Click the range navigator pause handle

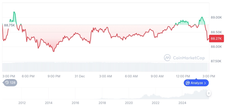209,93
